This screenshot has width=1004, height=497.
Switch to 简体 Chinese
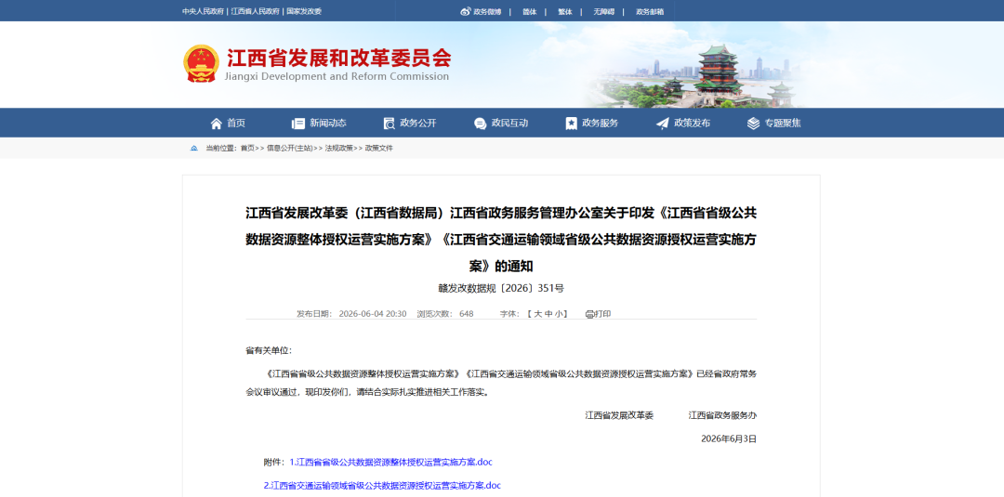pos(529,11)
